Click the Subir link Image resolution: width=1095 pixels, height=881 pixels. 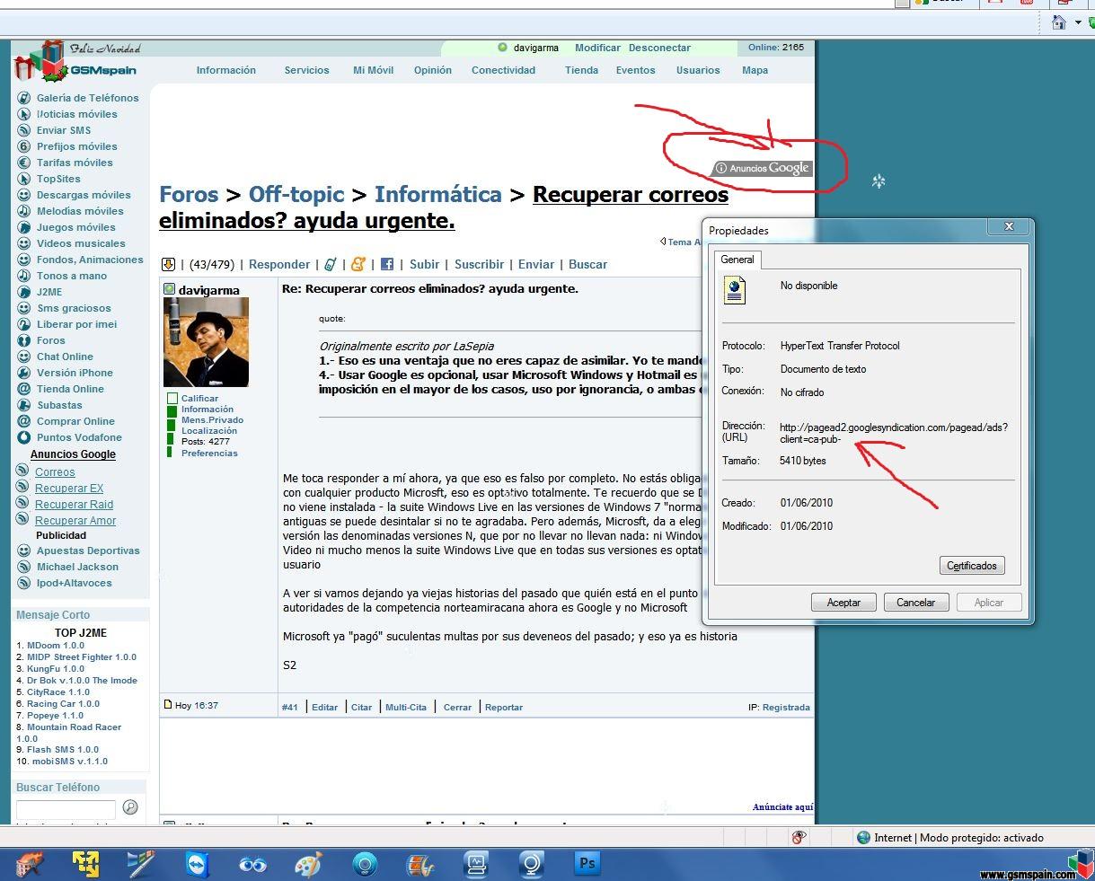425,264
